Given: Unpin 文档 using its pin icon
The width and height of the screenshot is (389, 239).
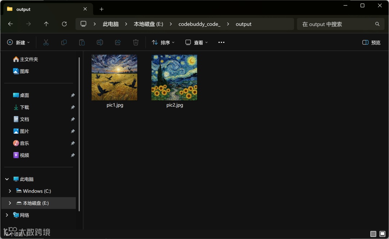Looking at the screenshot, I should tap(73, 119).
